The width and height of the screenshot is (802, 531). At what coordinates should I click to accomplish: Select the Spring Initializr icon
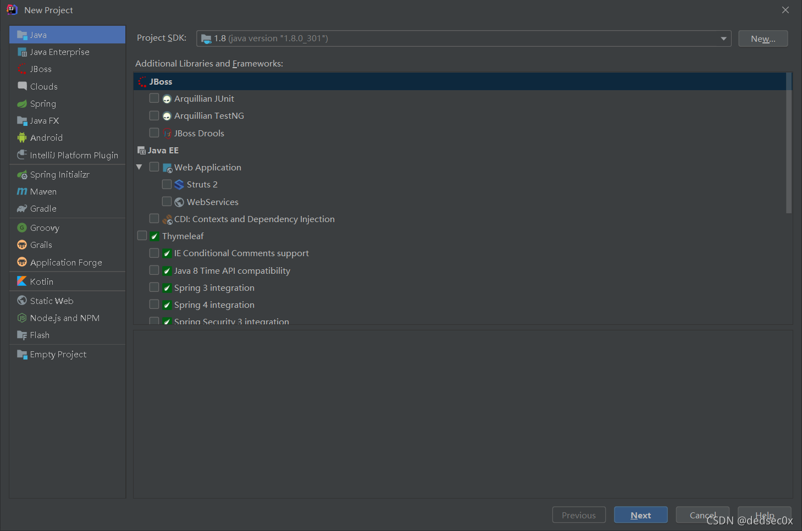[x=22, y=175]
